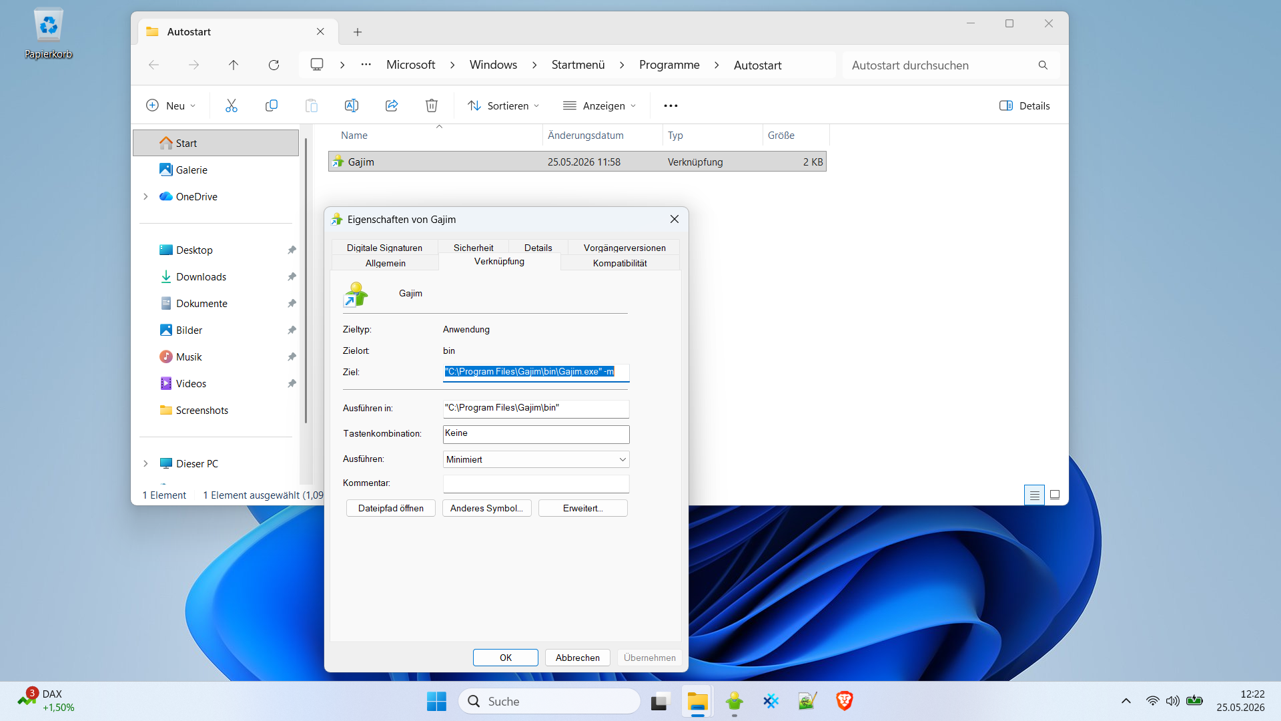Click the Wi-Fi network tray icon

pyautogui.click(x=1152, y=701)
